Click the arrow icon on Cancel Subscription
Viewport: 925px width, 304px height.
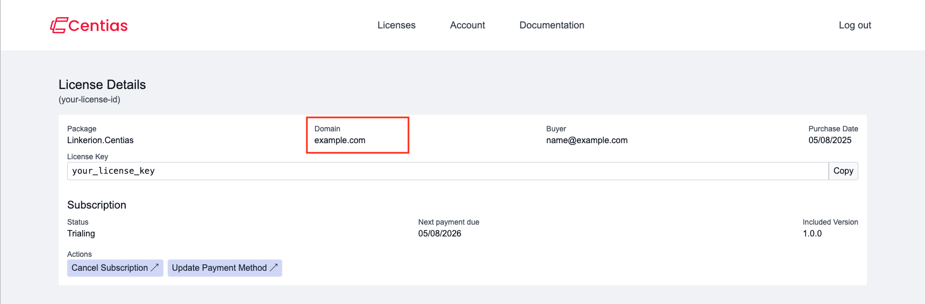coord(155,267)
